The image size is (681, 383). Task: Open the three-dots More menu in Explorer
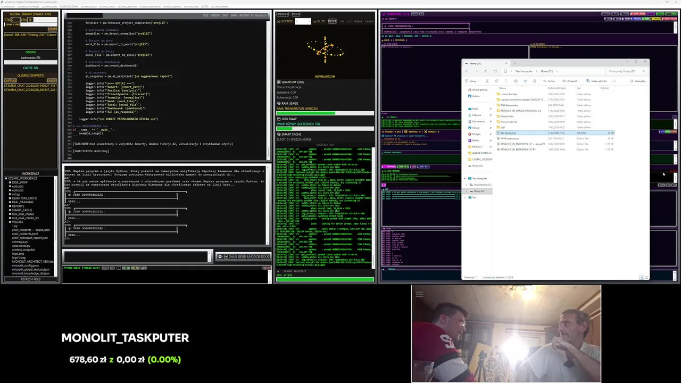click(614, 81)
